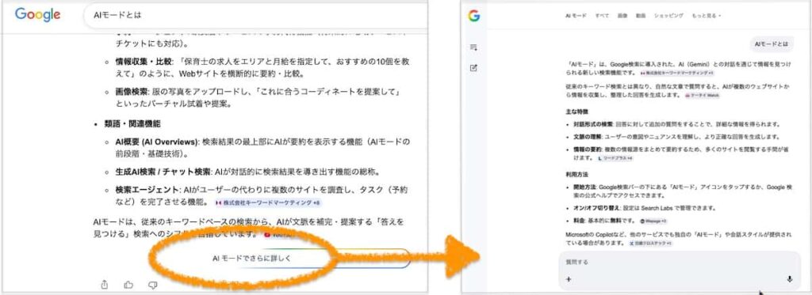This screenshot has width=812, height=295.
Task: Click the 生成AI検索 / チャット検索 bold text
Action: [x=163, y=172]
